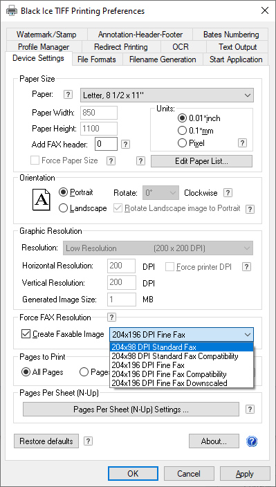The image size is (276, 487).
Task: Toggle Force Paper Size checkbox
Action: tap(35, 160)
